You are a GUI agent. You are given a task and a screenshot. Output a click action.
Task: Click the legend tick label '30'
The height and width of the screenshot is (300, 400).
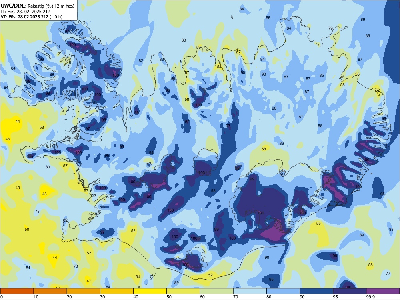pos(102,297)
